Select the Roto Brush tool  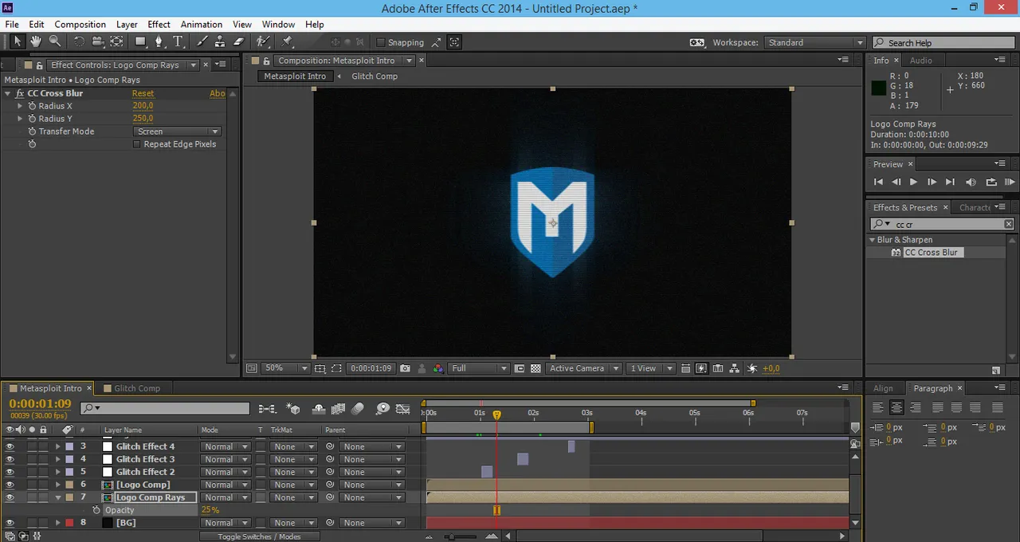(262, 41)
